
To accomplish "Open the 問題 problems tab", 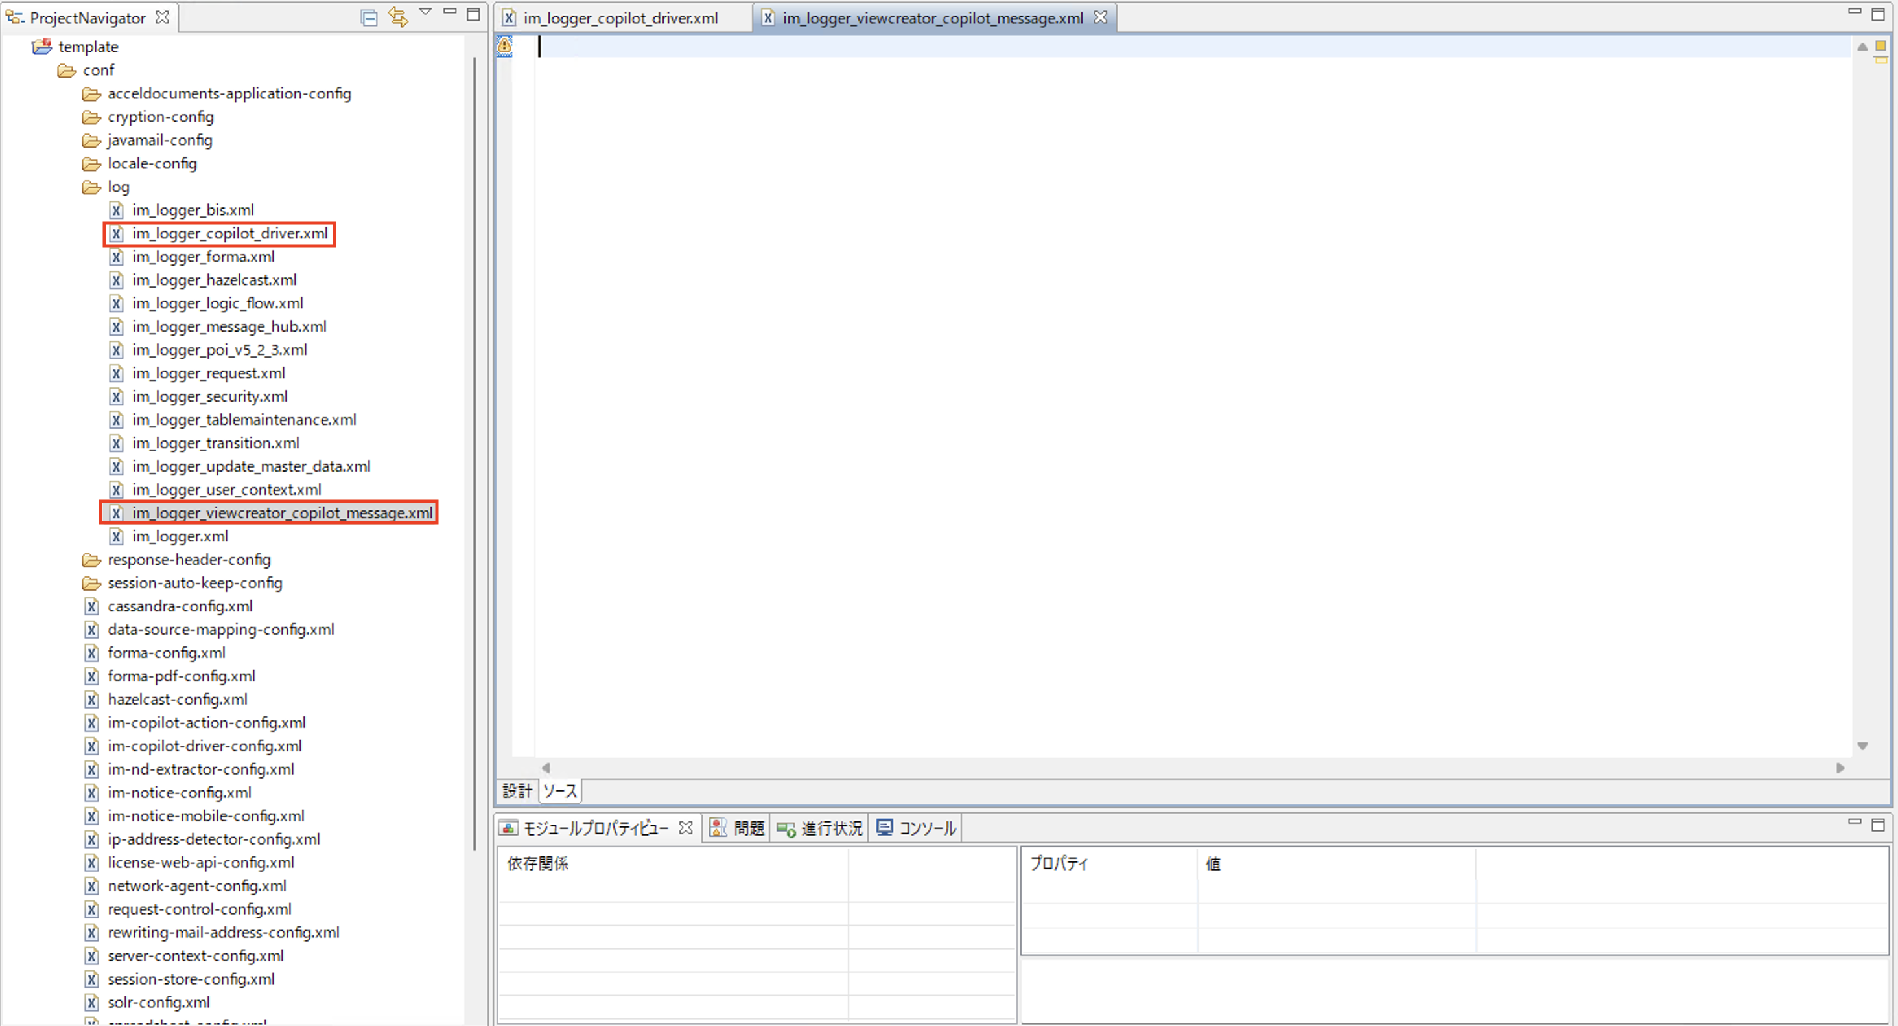I will tap(738, 828).
